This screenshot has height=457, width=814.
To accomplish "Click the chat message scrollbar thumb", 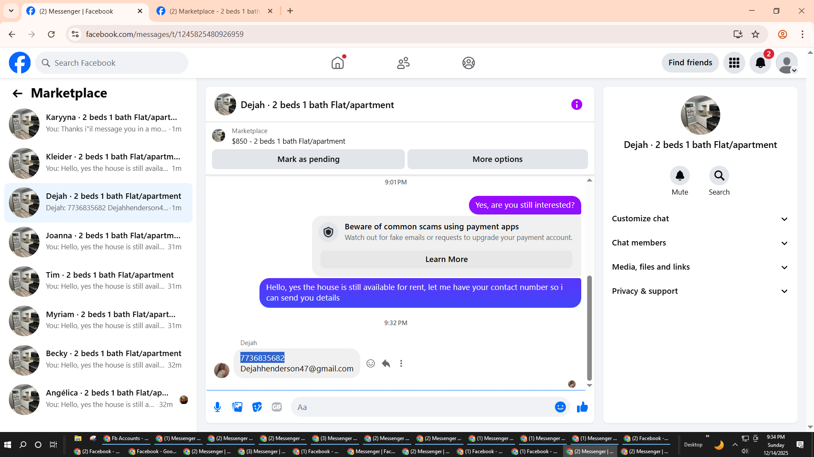I will point(589,328).
